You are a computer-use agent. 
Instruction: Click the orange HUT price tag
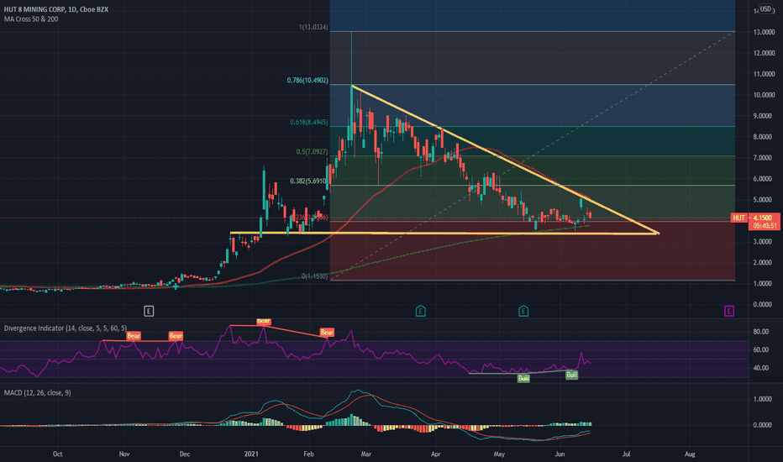(x=738, y=218)
